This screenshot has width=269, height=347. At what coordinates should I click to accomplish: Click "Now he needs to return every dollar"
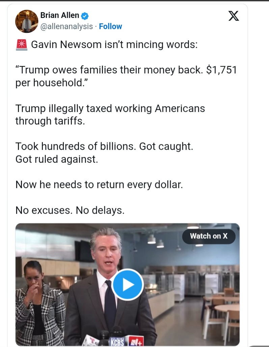coord(99,185)
